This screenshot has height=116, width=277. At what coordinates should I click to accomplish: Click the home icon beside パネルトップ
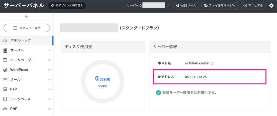tap(5, 40)
